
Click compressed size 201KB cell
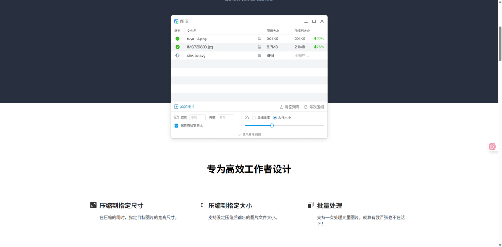(x=300, y=39)
